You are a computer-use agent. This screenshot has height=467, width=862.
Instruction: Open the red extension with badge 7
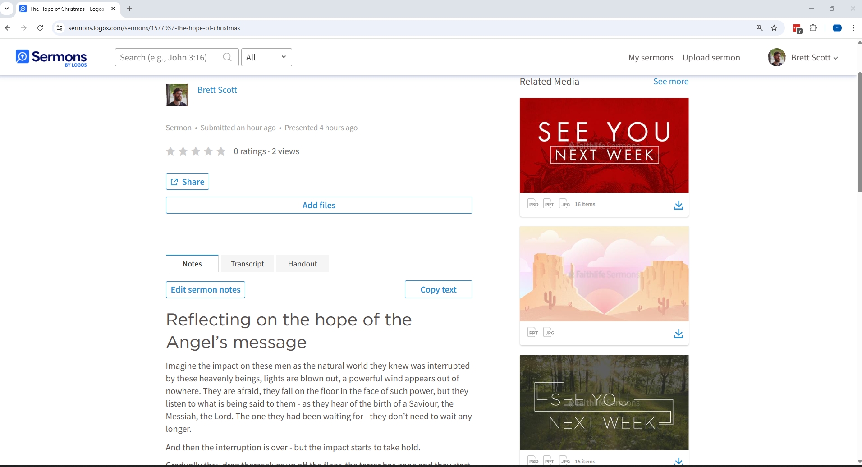(x=797, y=28)
